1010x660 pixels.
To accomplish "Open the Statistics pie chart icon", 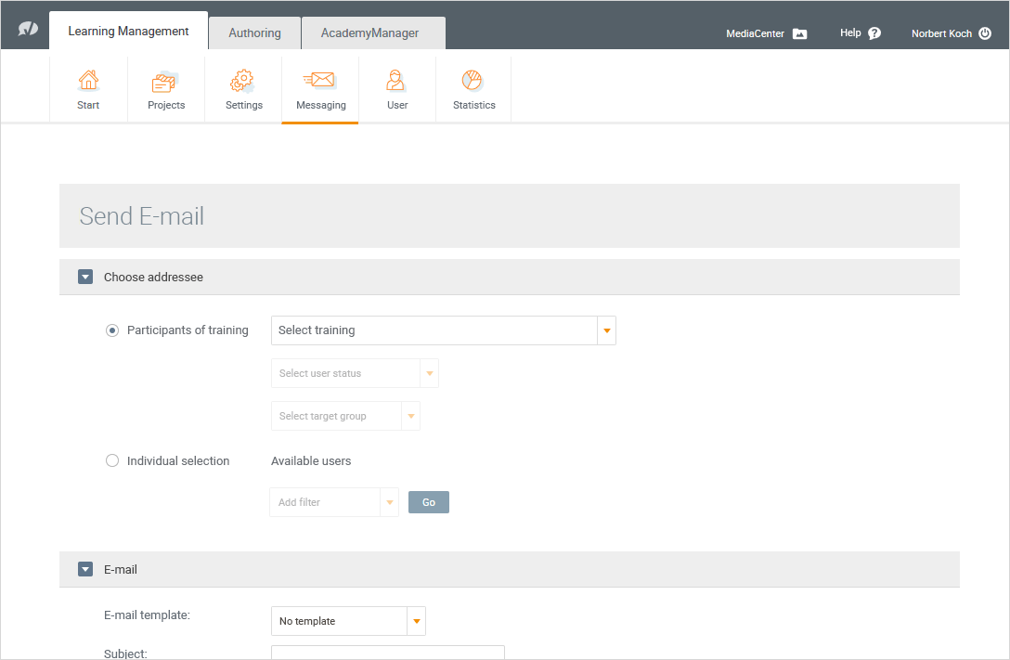I will [473, 81].
